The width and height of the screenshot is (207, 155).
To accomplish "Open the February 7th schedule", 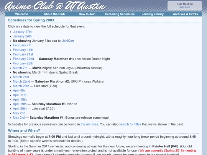I will click(x=22, y=45).
